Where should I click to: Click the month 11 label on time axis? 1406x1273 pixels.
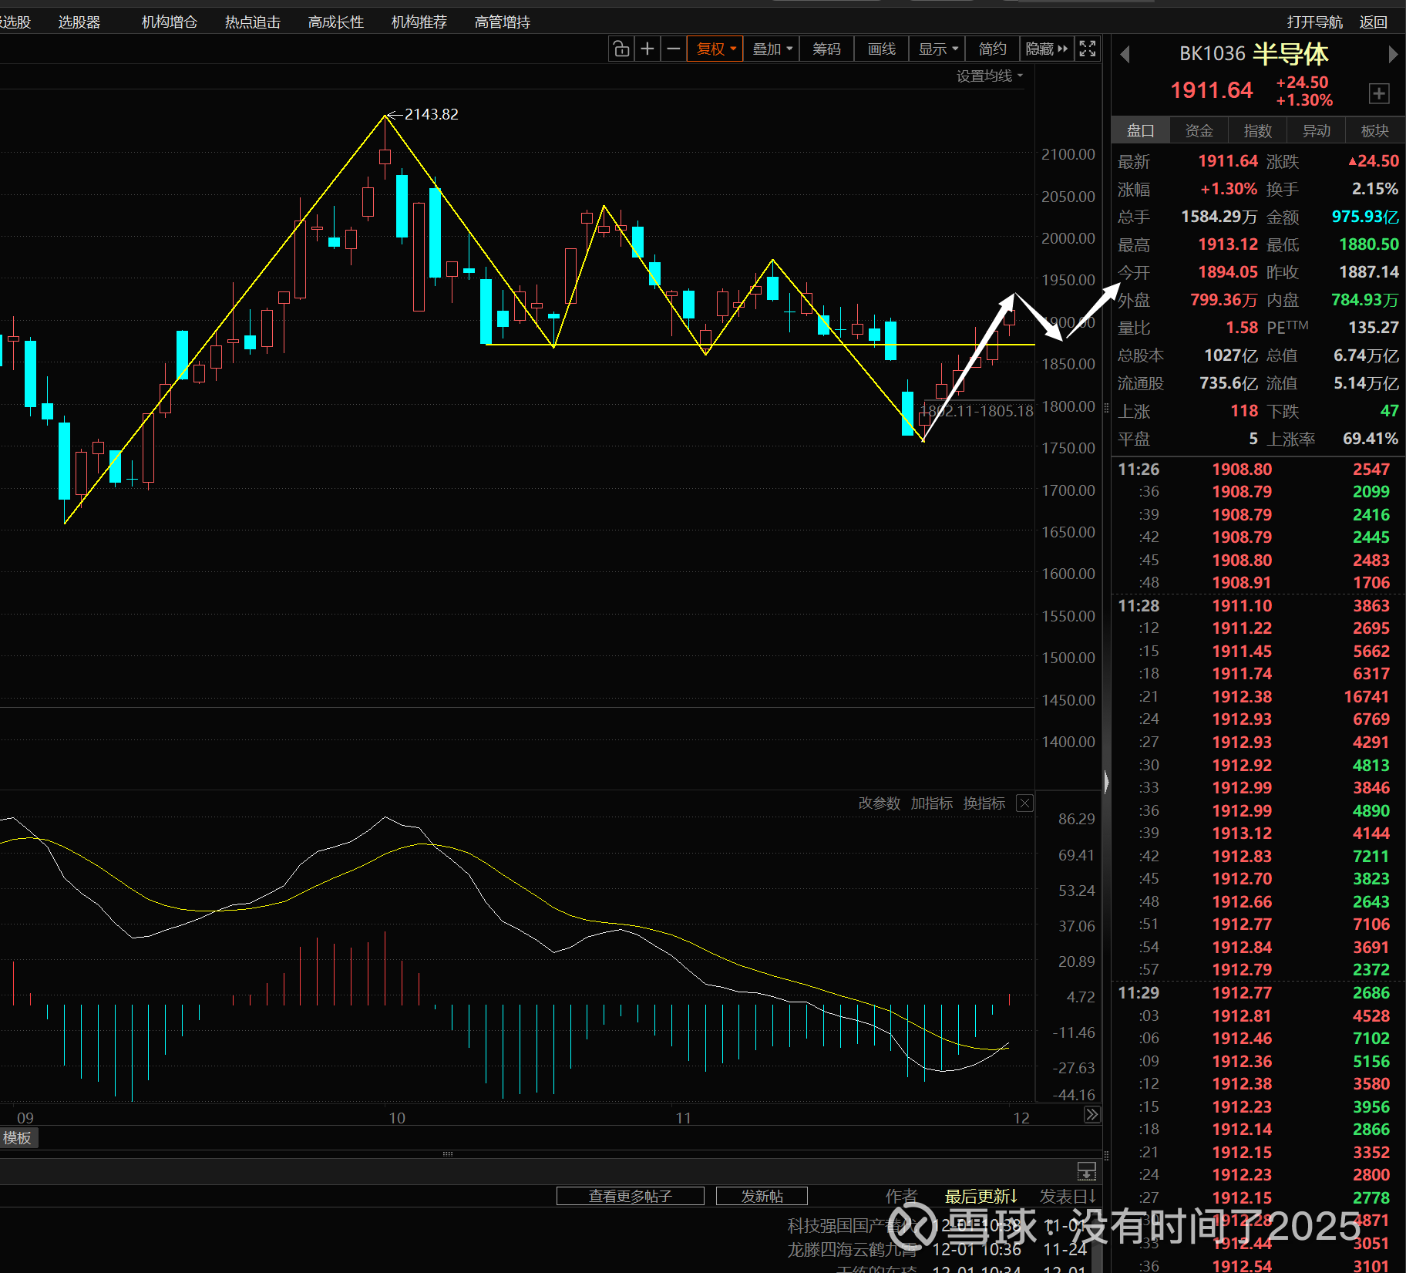(684, 1118)
